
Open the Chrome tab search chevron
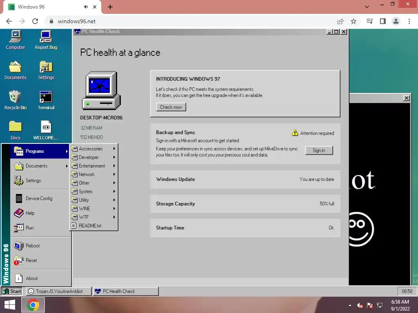click(x=367, y=7)
